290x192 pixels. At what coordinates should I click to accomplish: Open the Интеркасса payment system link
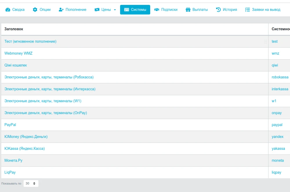pos(50,89)
